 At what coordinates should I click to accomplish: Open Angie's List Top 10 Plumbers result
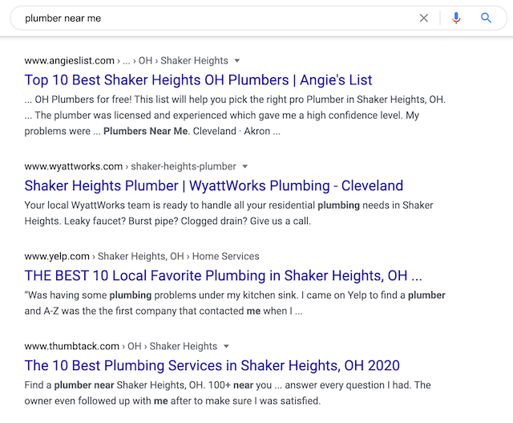[198, 80]
